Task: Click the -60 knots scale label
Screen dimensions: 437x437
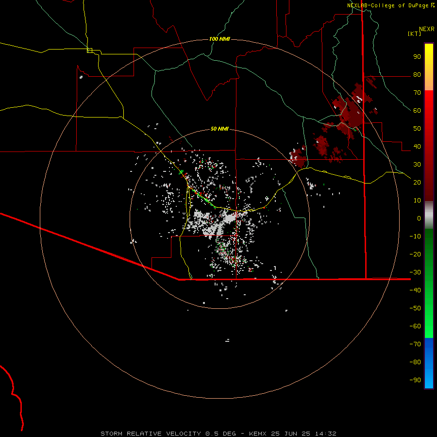Action: tap(415, 326)
